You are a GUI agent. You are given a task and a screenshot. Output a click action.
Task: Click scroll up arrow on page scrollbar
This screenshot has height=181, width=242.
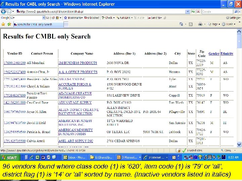click(x=239, y=32)
